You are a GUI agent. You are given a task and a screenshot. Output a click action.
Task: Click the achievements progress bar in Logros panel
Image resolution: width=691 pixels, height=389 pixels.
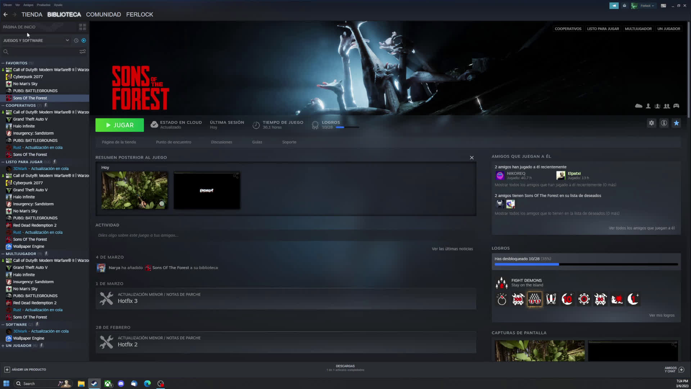[586, 264]
